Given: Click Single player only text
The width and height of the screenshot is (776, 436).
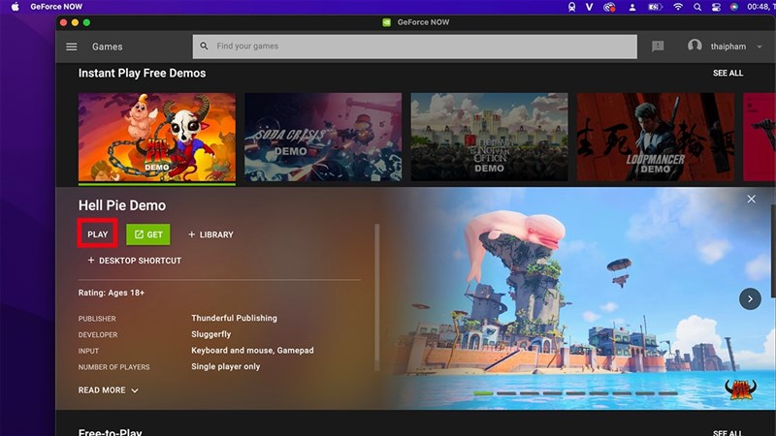Looking at the screenshot, I should click(x=226, y=367).
